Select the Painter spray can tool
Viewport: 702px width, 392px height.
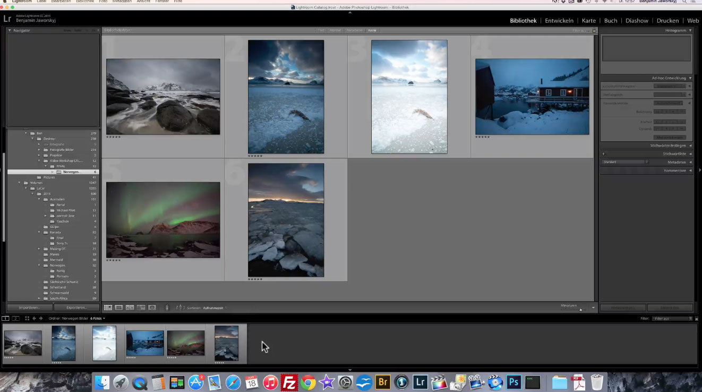click(167, 308)
